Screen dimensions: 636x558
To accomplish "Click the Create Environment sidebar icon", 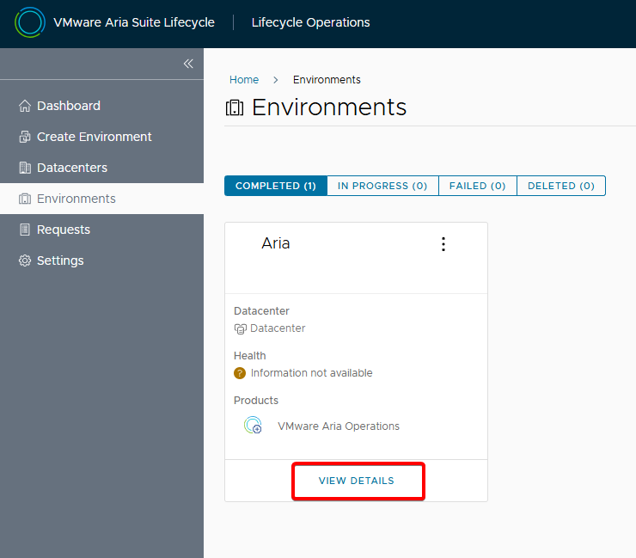I will coord(25,137).
